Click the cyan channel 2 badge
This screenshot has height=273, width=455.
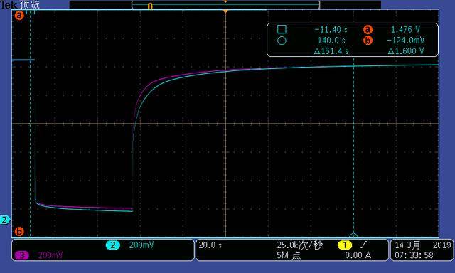point(113,245)
